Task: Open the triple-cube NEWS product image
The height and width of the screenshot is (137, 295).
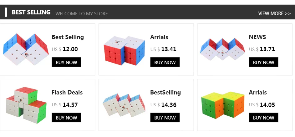Action: coord(222,49)
